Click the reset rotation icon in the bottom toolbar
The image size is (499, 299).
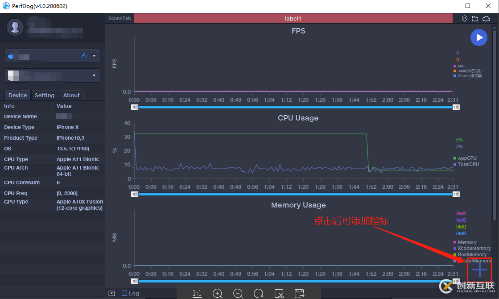click(x=258, y=293)
